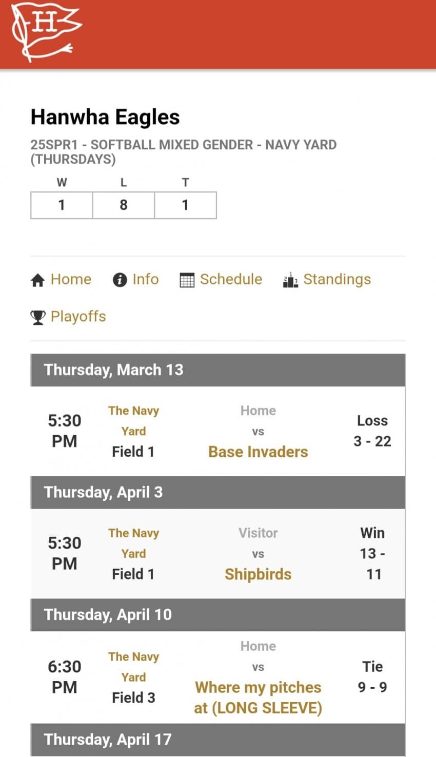This screenshot has width=436, height=757.
Task: Open the Base Invaders team link
Action: (x=258, y=452)
